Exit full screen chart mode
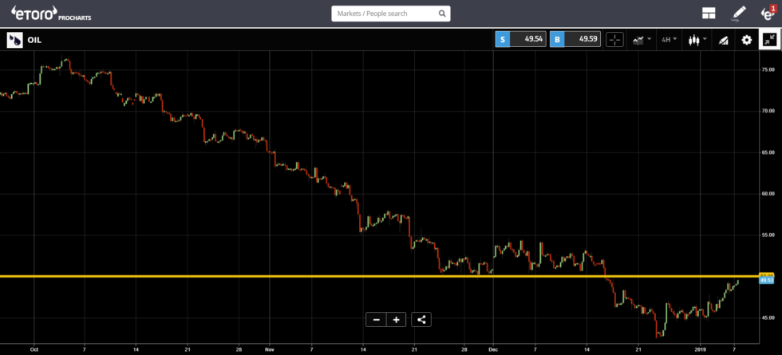 pyautogui.click(x=770, y=40)
